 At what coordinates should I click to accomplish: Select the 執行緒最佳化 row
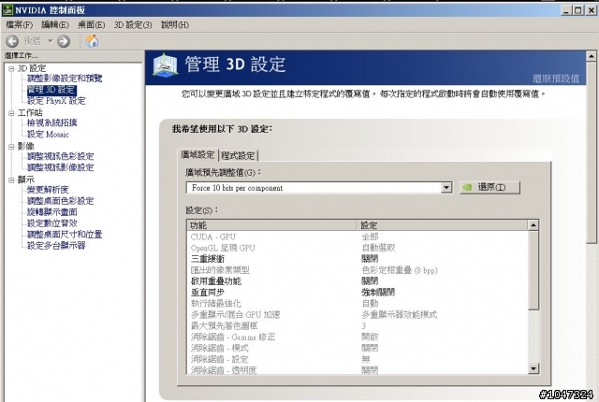click(358, 304)
